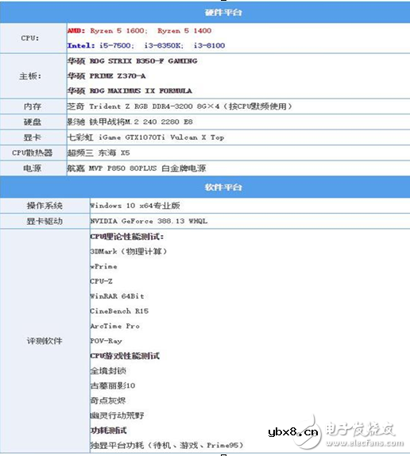Select the 硬盘 row label

pyautogui.click(x=33, y=122)
